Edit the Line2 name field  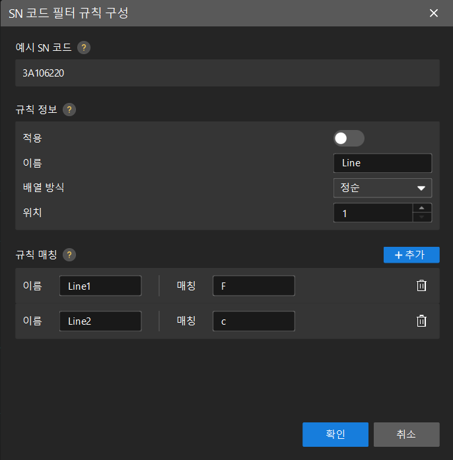coord(100,321)
